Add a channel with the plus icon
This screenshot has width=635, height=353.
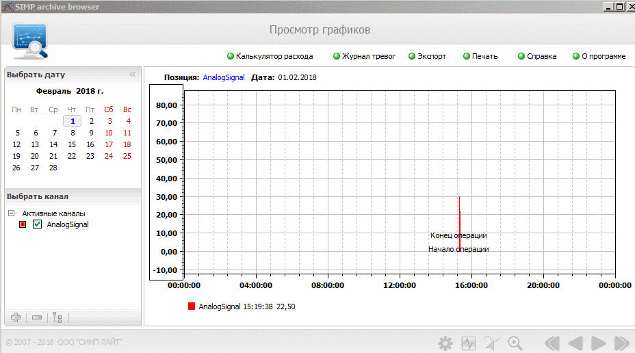pos(16,317)
